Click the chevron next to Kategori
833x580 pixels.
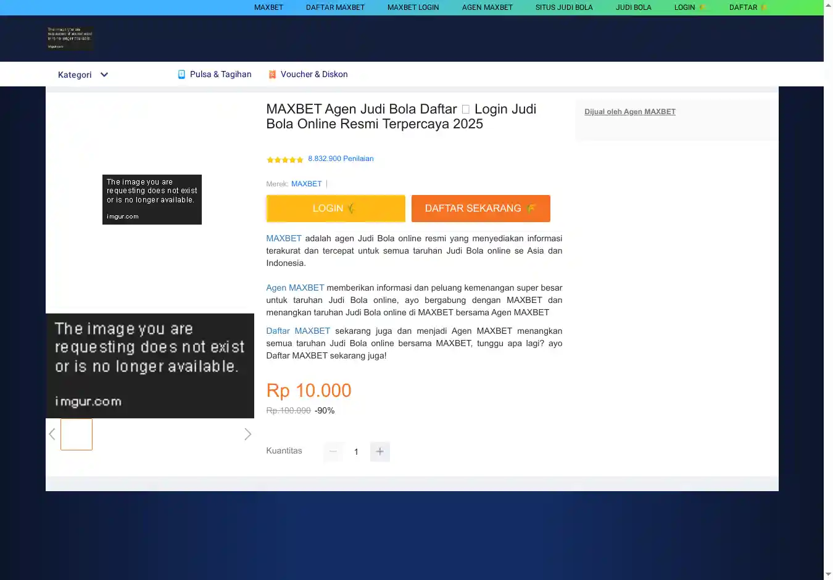(x=104, y=75)
